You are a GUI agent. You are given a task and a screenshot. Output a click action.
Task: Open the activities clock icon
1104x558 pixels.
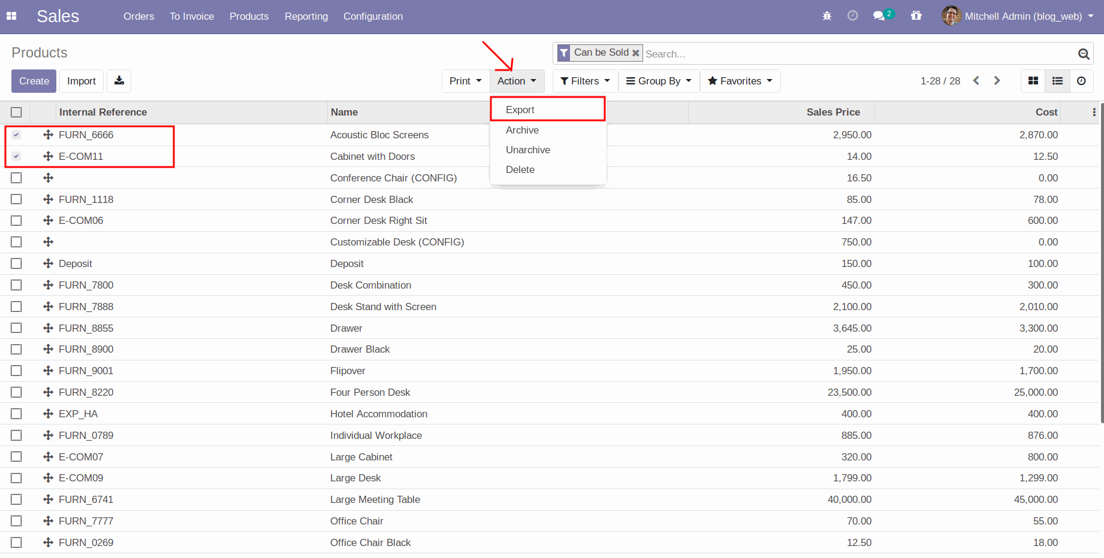tap(852, 16)
